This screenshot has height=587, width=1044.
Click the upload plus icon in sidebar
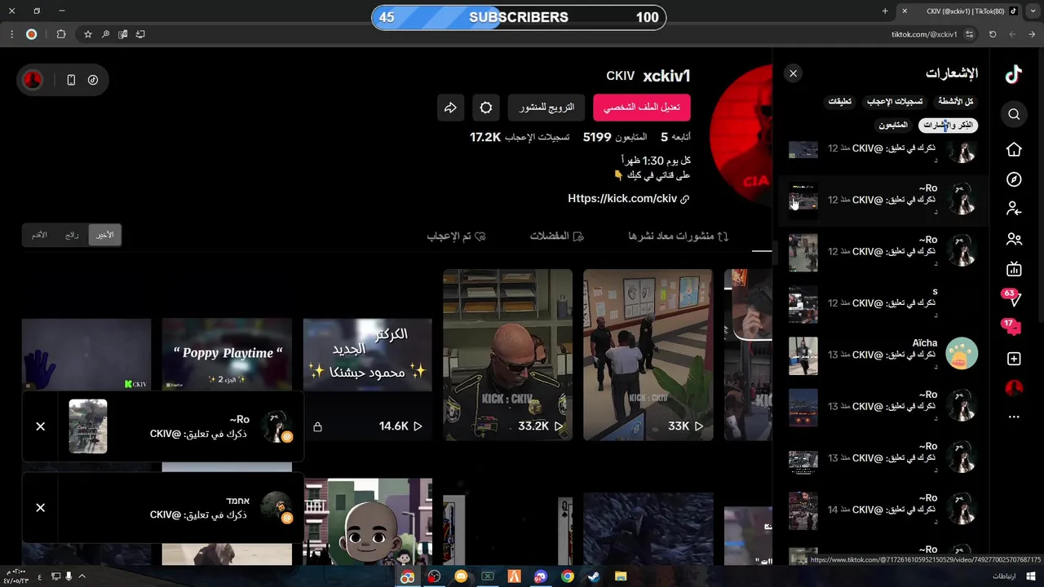click(1014, 359)
